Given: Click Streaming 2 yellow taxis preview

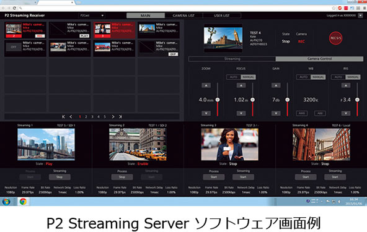Looking at the screenshot, I should coord(138,144).
